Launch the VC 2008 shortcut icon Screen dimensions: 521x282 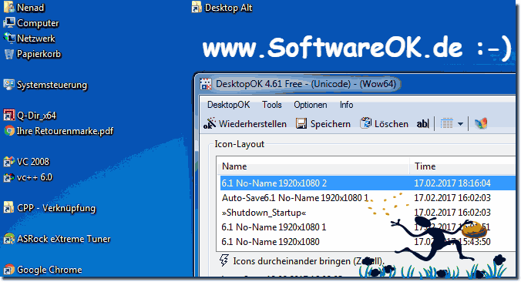9,162
